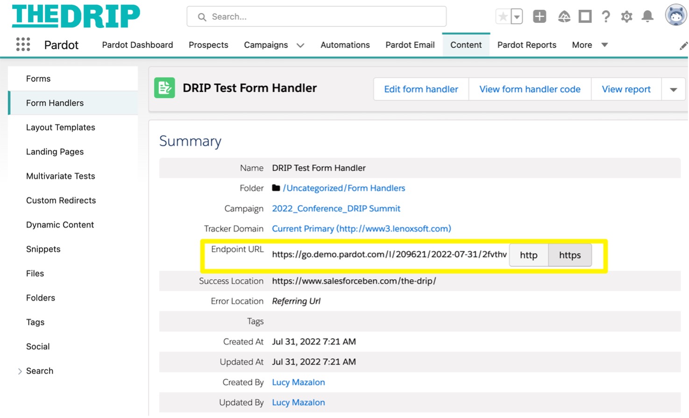Switch to the Pardot Dashboard tab
Viewport: 689px width, 418px height.
tap(137, 45)
